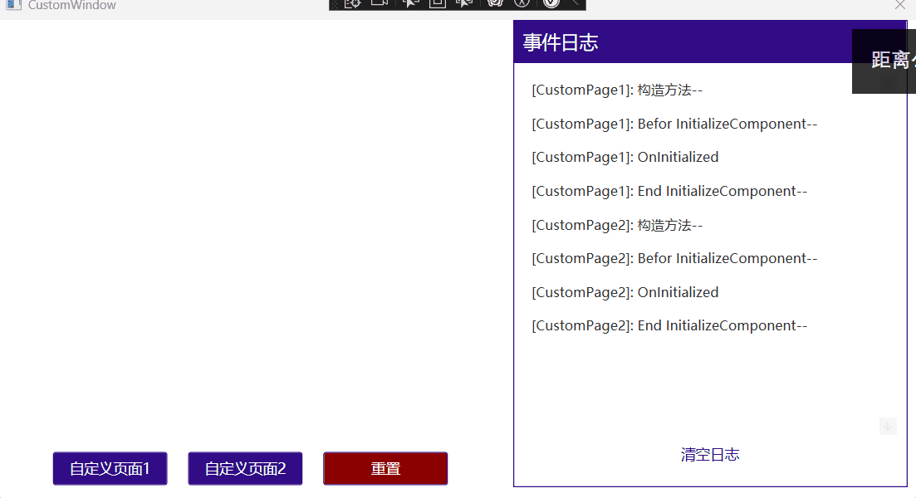Open Live Visual Tree from debug toolbar
The image size is (916, 498).
(353, 3)
